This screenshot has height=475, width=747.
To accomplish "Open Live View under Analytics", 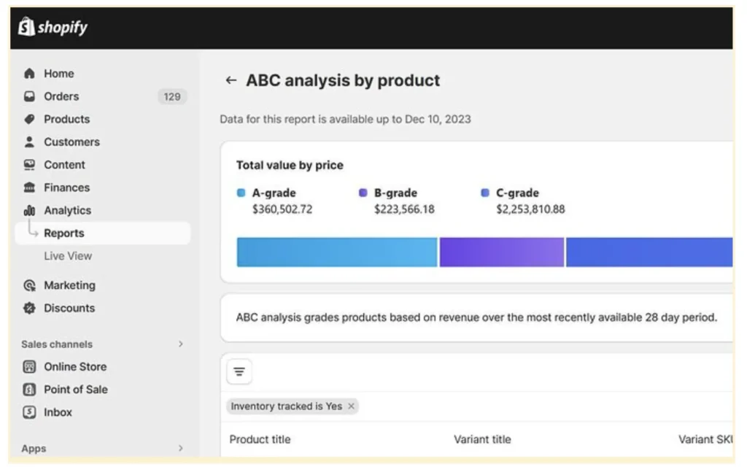I will [68, 256].
